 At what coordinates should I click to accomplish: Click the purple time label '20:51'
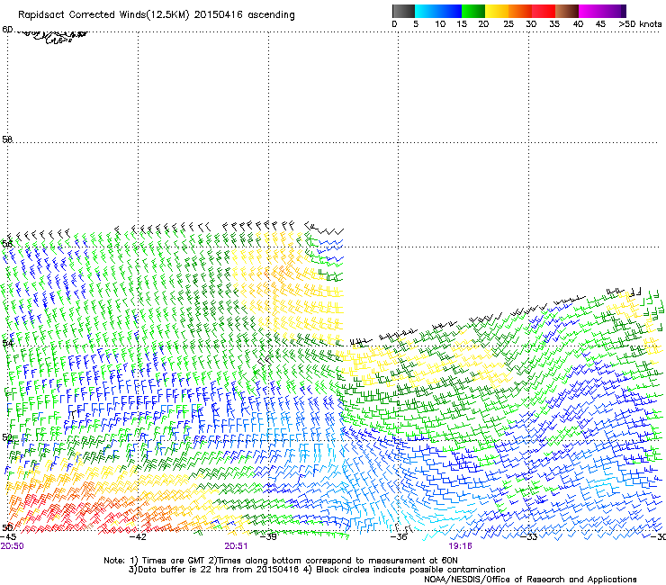[x=236, y=546]
